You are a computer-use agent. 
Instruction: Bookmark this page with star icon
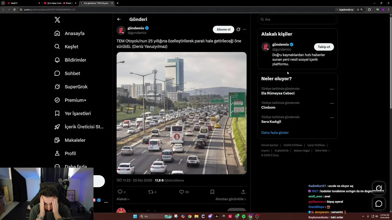[x=358, y=9]
